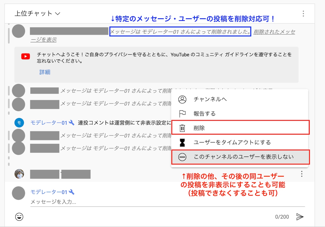This screenshot has width=325, height=227.
Task: Choose ユーザーをタイムアウトにする
Action: (x=239, y=142)
